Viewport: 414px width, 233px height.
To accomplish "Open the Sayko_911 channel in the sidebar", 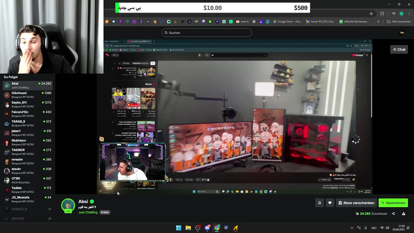I will pyautogui.click(x=27, y=104).
